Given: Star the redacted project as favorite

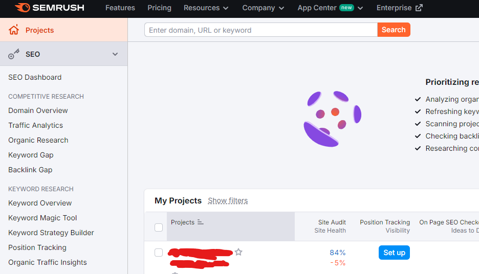Looking at the screenshot, I should tap(238, 252).
